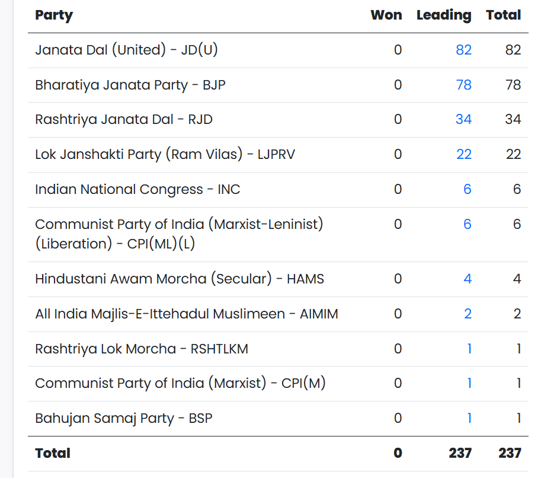Click the Bharatiya Janata Party name cell
The image size is (541, 478).
coord(130,85)
